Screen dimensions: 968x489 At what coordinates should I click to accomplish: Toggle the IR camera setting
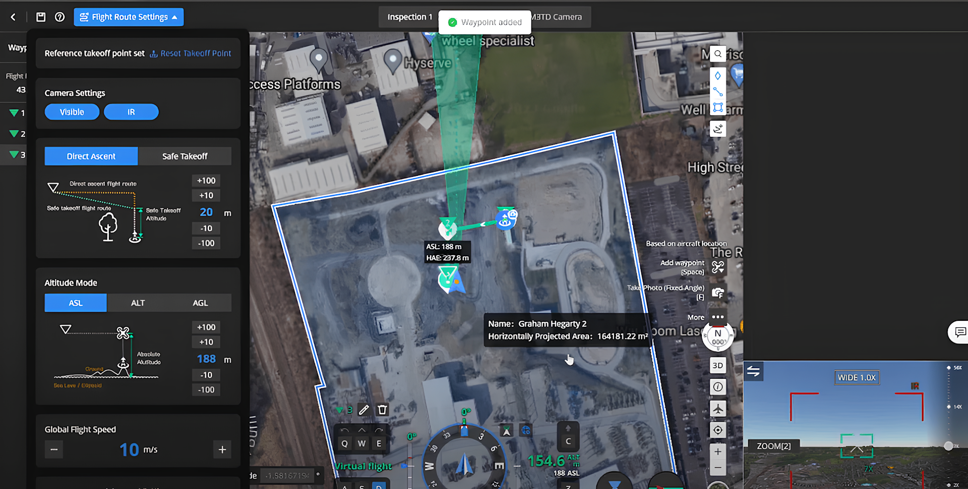click(x=131, y=112)
